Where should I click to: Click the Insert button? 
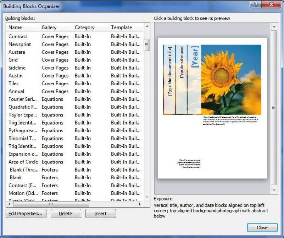101,214
